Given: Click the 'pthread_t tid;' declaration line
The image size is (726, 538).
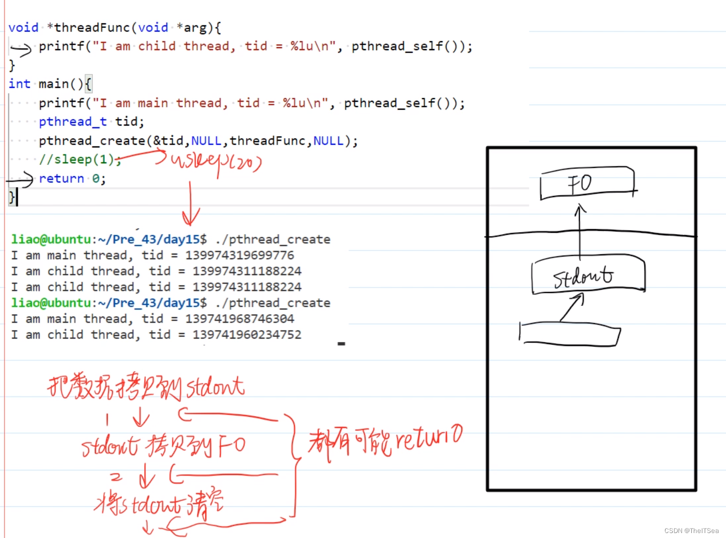Looking at the screenshot, I should coord(91,122).
